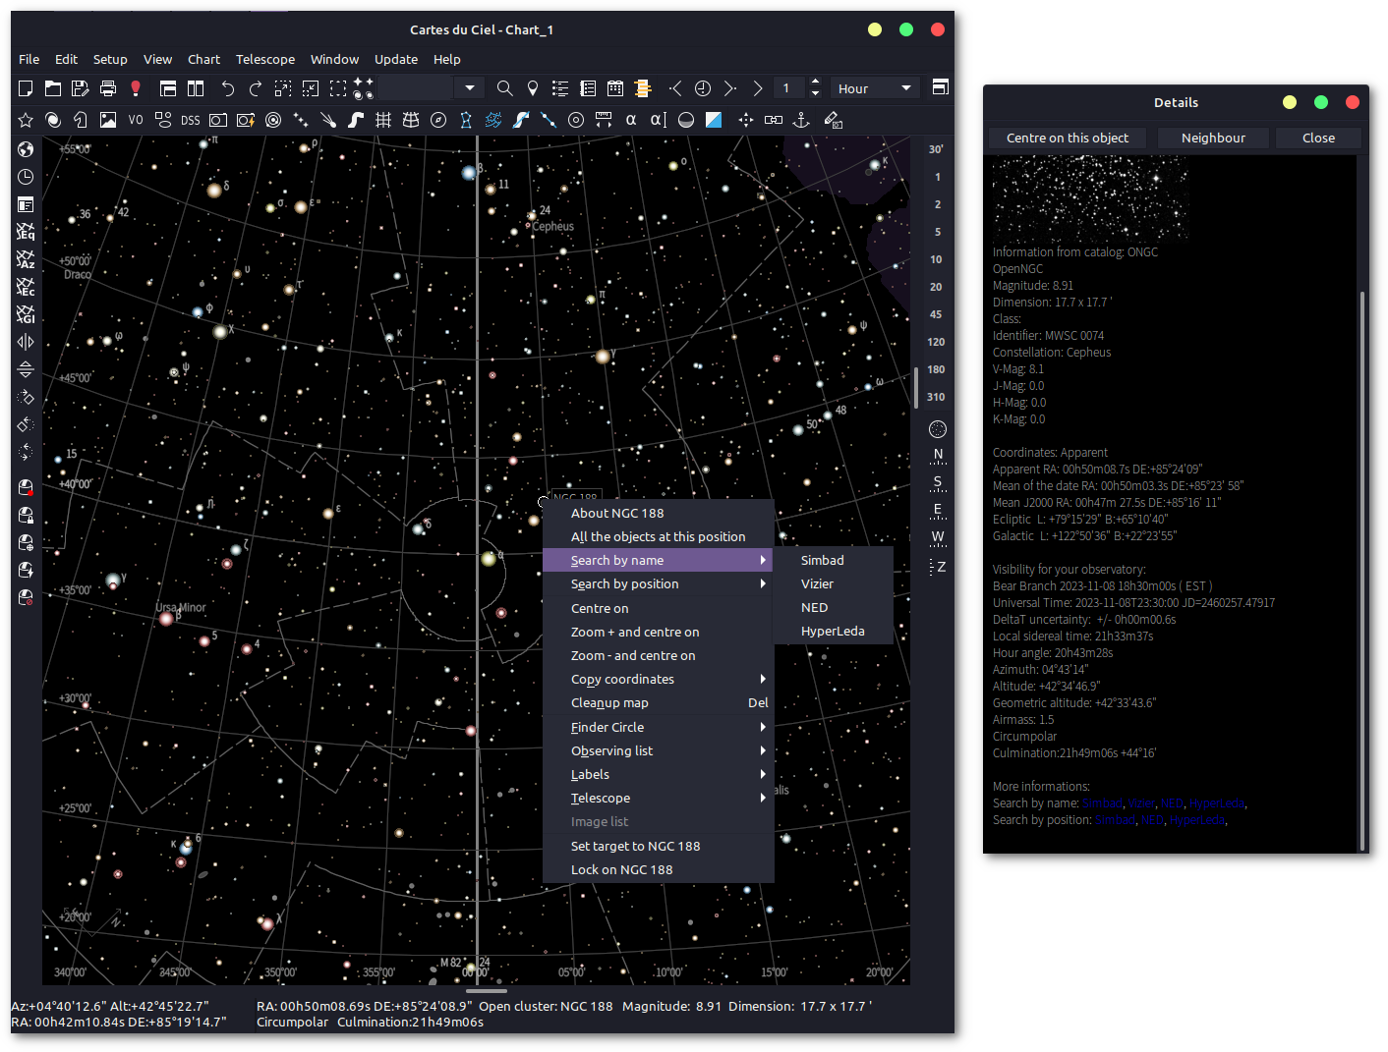Select equatorial coordinates Eq icon
Screen dimensions: 1388x1052
click(x=26, y=232)
